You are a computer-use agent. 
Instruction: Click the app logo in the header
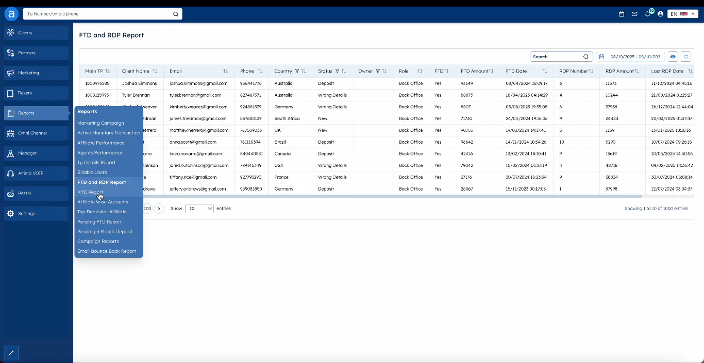click(11, 14)
